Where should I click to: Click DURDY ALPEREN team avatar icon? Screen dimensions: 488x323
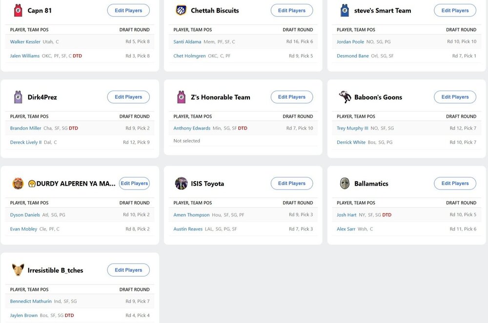[x=18, y=184]
